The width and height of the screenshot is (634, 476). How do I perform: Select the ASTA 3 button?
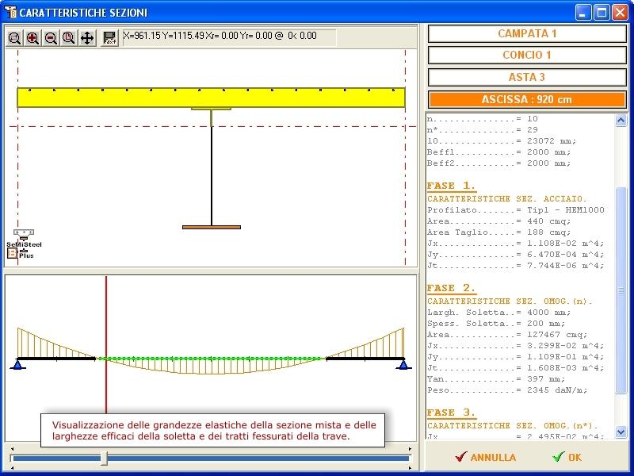point(527,78)
